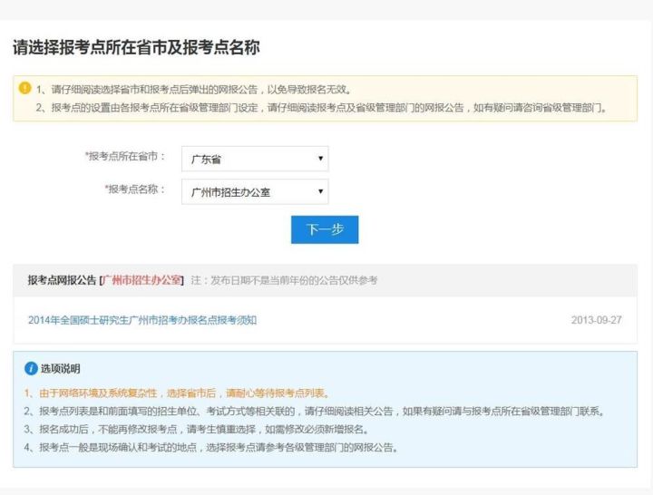Click the yellow warning icon in notice box
The image size is (653, 495).
(24, 89)
